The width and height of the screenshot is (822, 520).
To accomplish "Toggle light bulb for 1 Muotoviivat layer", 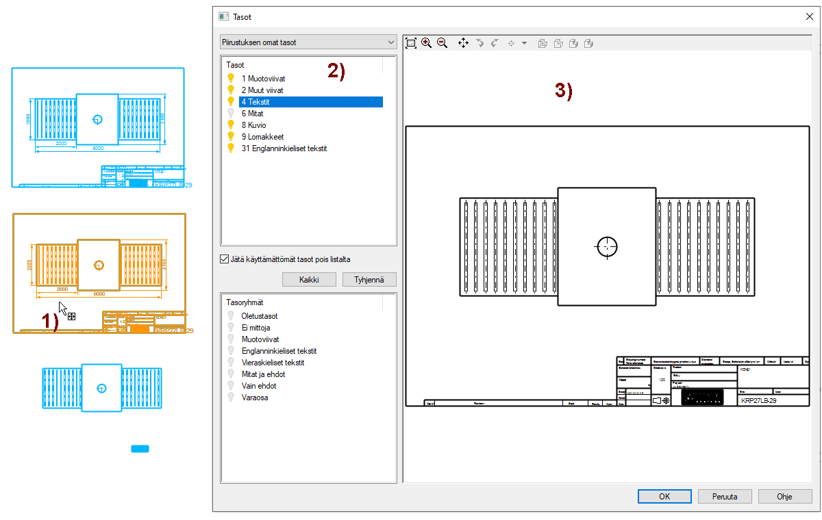I will 231,79.
